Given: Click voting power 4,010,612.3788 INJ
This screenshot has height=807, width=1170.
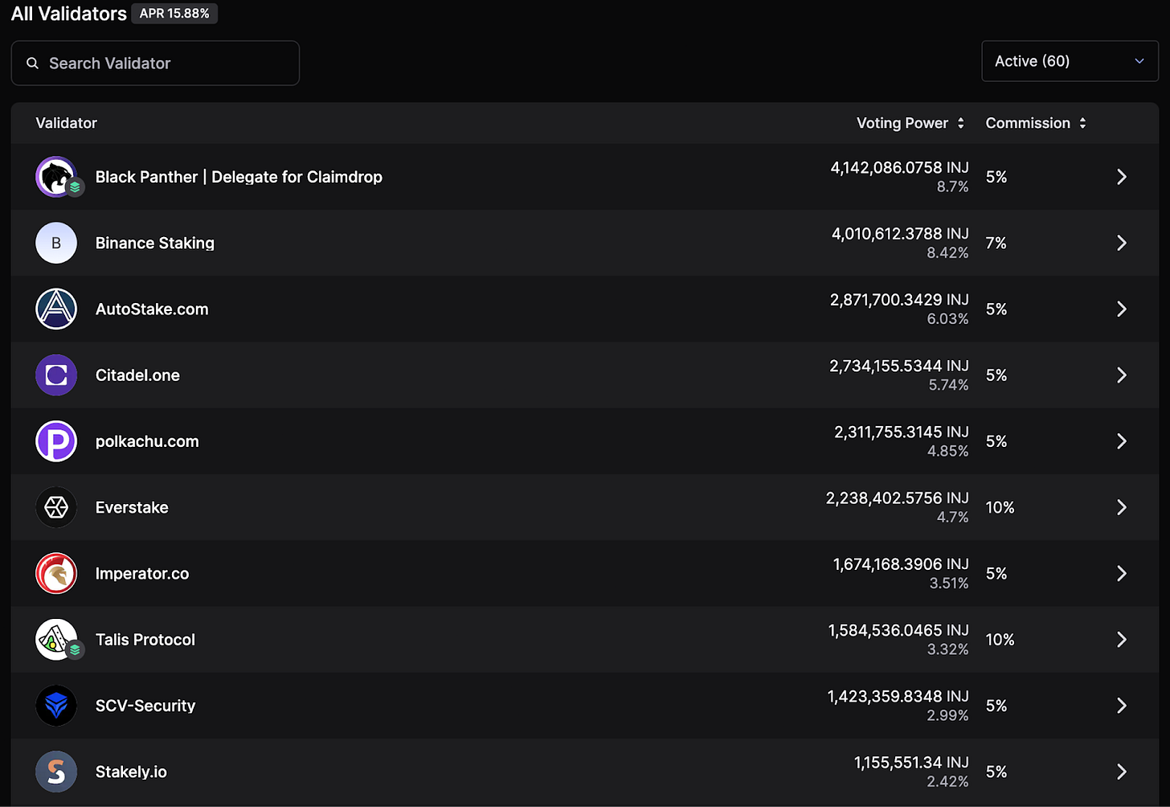Looking at the screenshot, I should (900, 233).
